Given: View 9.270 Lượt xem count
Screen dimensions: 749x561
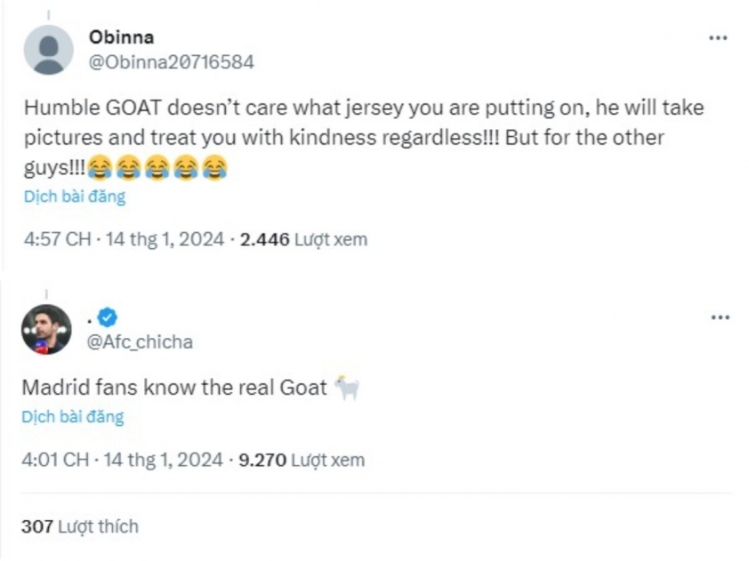Looking at the screenshot, I should [x=302, y=460].
